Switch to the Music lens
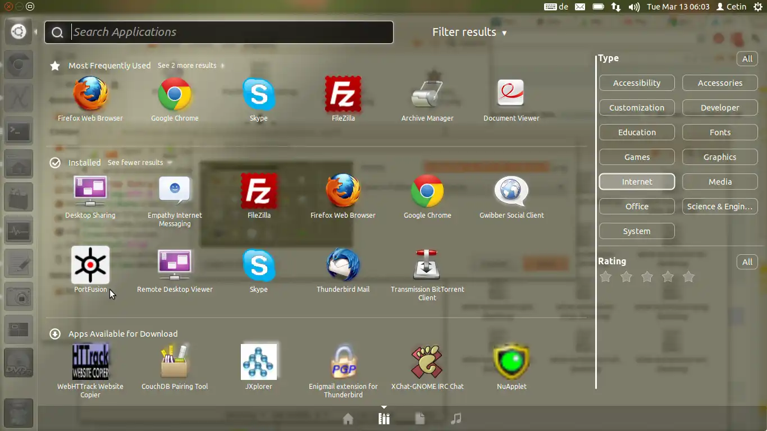 456,419
